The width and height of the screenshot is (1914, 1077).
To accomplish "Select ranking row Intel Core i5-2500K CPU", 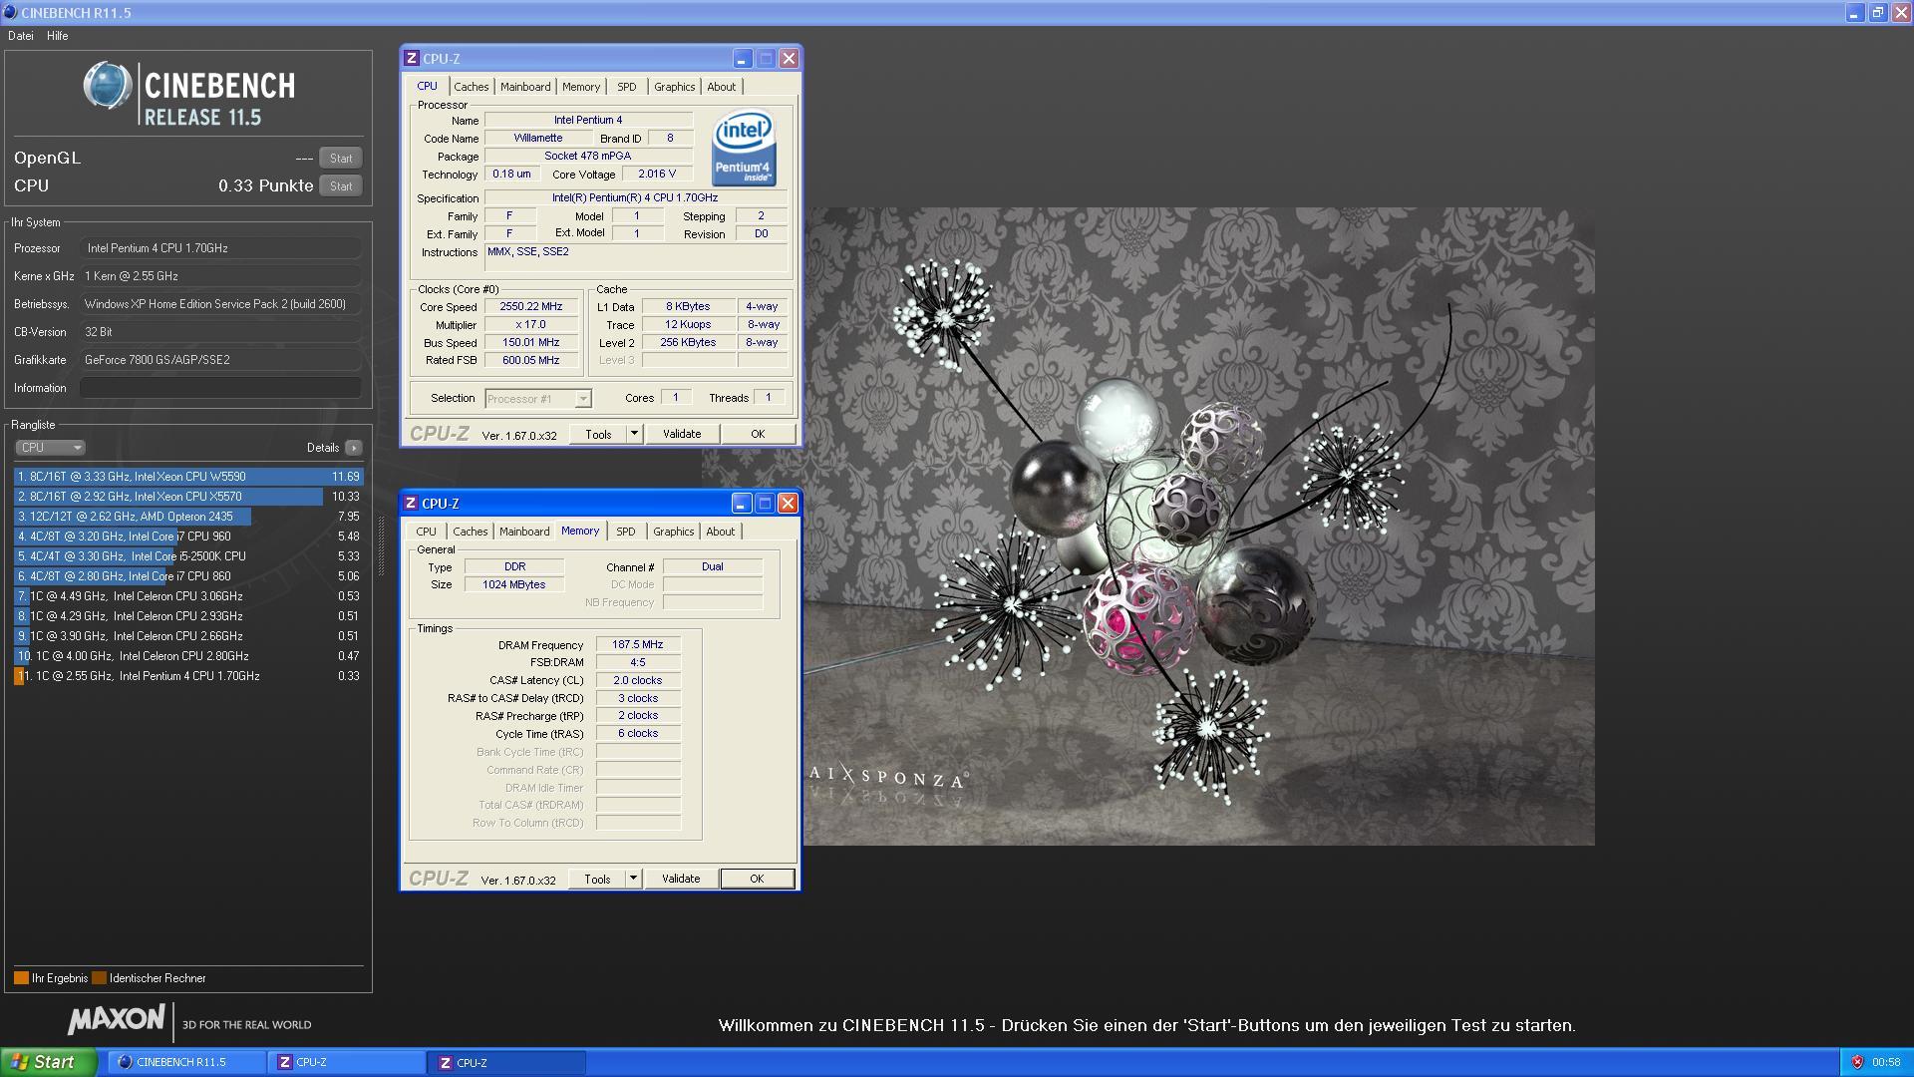I will point(188,556).
